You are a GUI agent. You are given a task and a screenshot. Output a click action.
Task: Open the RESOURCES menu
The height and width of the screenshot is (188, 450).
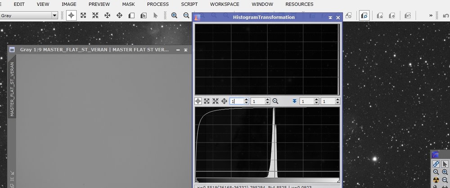point(299,4)
